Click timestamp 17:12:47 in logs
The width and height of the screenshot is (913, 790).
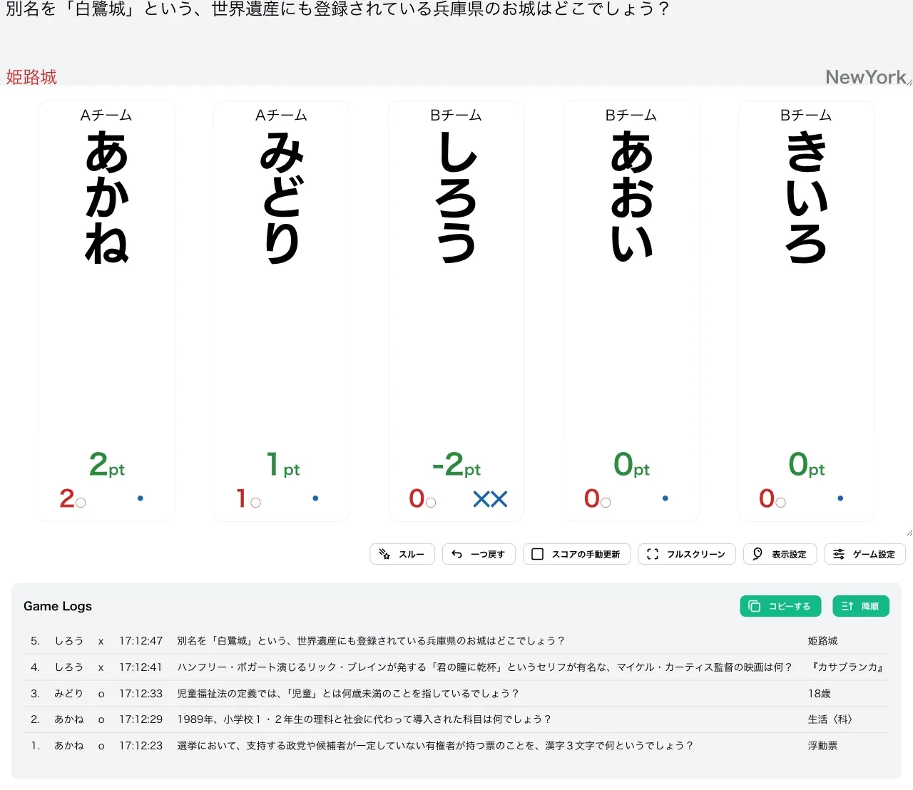[x=141, y=641]
